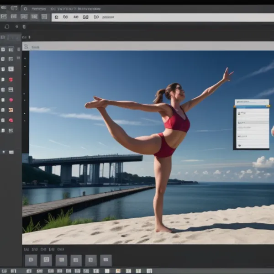Screen dimensions: 274x274
Task: Click the magnifier icon in the title bar
Action: 25,8
